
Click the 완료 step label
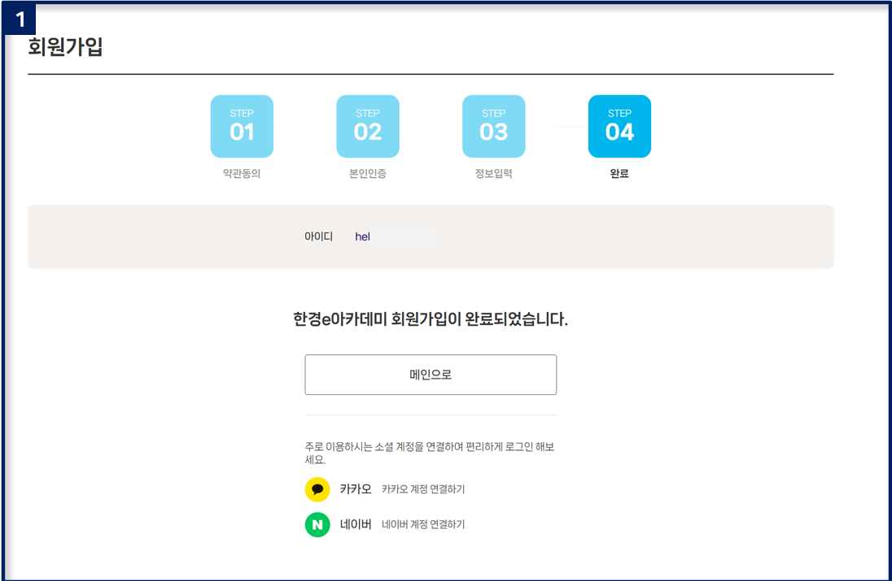tap(619, 174)
